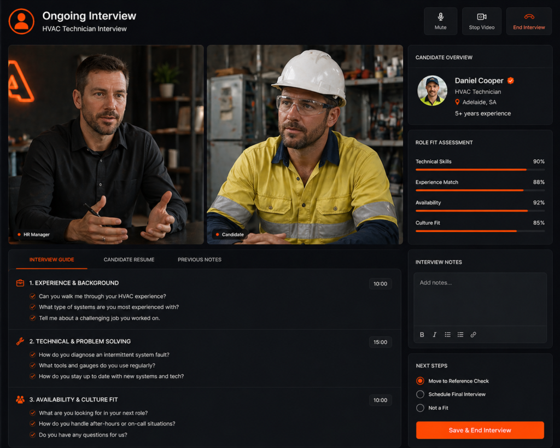The height and width of the screenshot is (448, 560).
Task: Click the End Interview phone icon
Action: click(x=529, y=17)
